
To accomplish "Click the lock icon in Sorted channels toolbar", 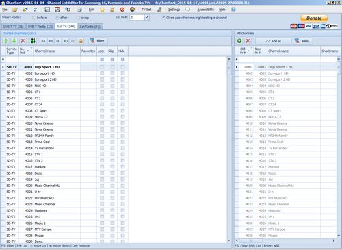I will [81, 41].
